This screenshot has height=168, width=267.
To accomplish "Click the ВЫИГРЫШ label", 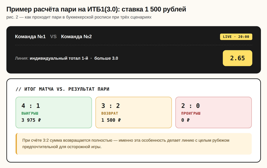I will [x=30, y=113].
